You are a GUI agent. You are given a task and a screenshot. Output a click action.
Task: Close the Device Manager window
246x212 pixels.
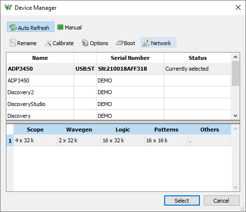click(238, 7)
